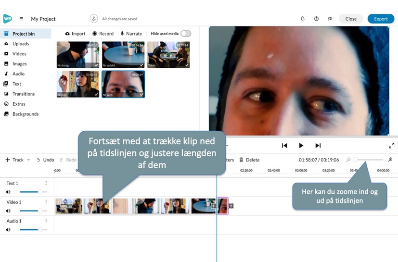The width and height of the screenshot is (398, 262).
Task: Select the coffee cup clip thumbnail
Action: [x=123, y=54]
